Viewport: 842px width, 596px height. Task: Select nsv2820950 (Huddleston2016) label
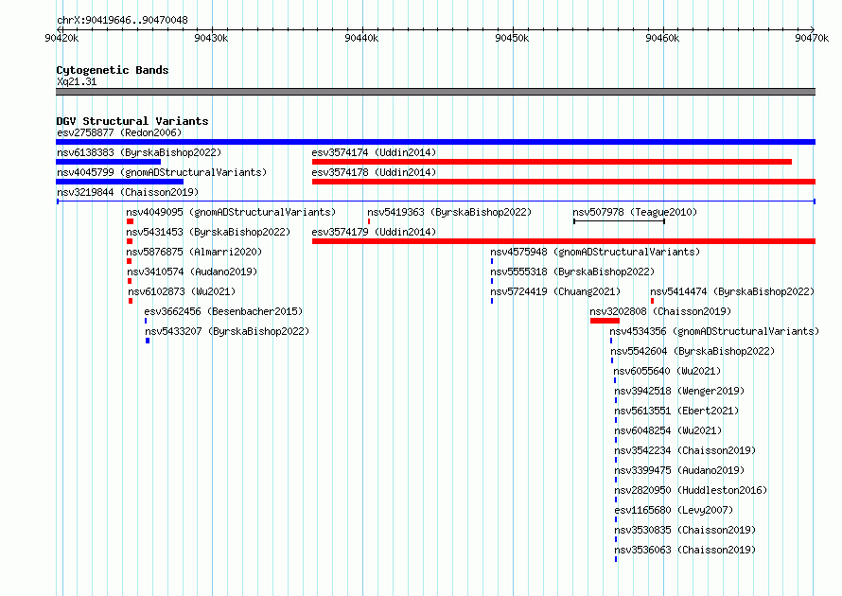pos(691,490)
